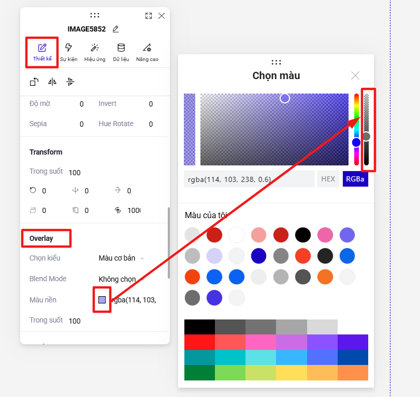Pick the hot pink palette color
The width and height of the screenshot is (420, 397).
pyautogui.click(x=260, y=342)
